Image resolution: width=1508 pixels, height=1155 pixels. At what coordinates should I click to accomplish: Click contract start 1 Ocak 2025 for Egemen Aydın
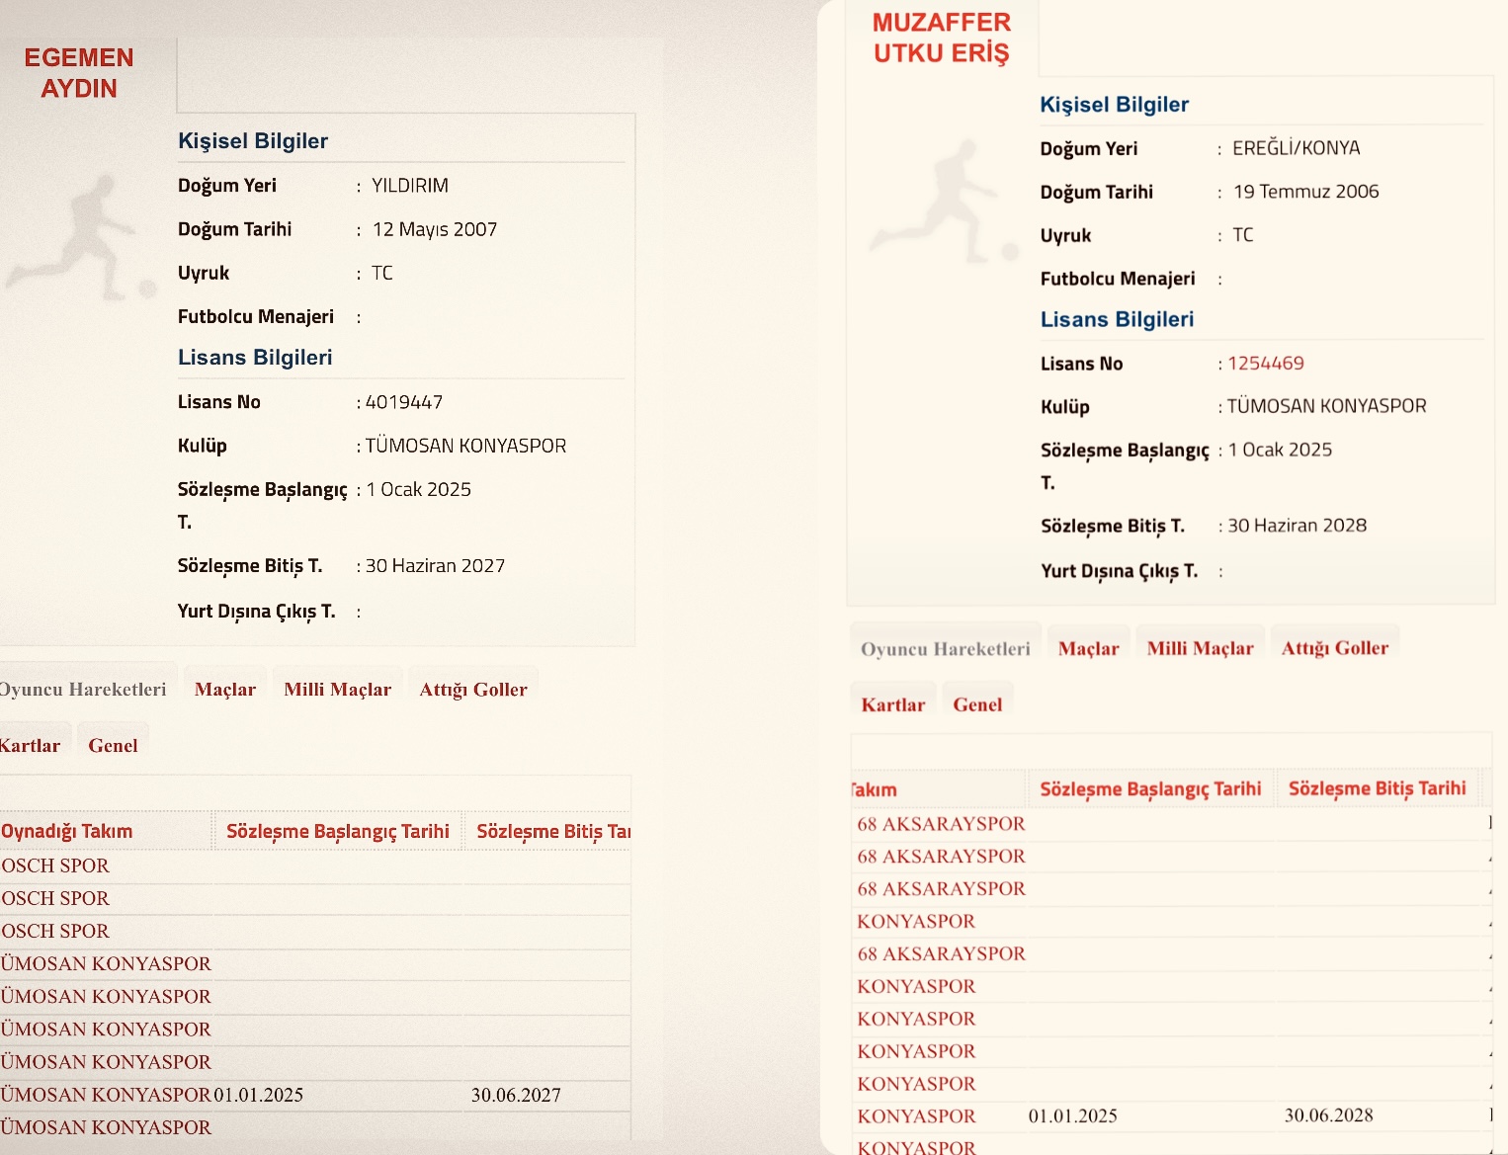[419, 490]
